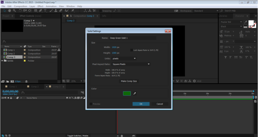Image resolution: width=258 pixels, height=137 pixels.
Task: Click the Interpret Footage icon in Project panel
Action: 3,82
